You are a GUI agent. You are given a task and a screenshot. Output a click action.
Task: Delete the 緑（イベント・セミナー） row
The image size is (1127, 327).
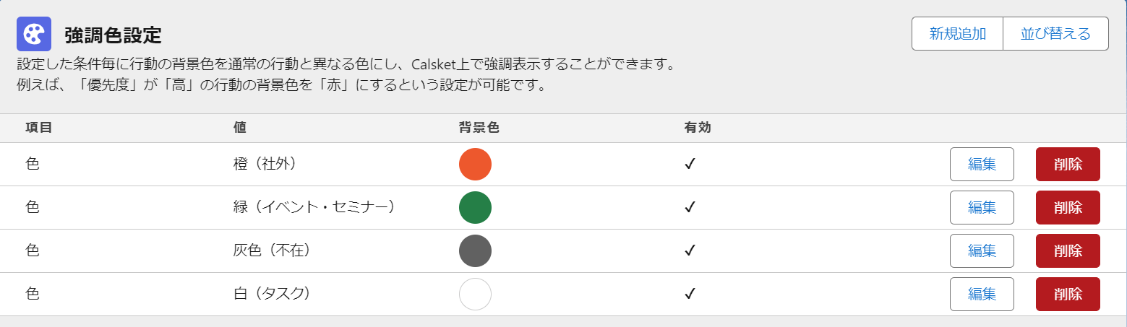(1068, 207)
